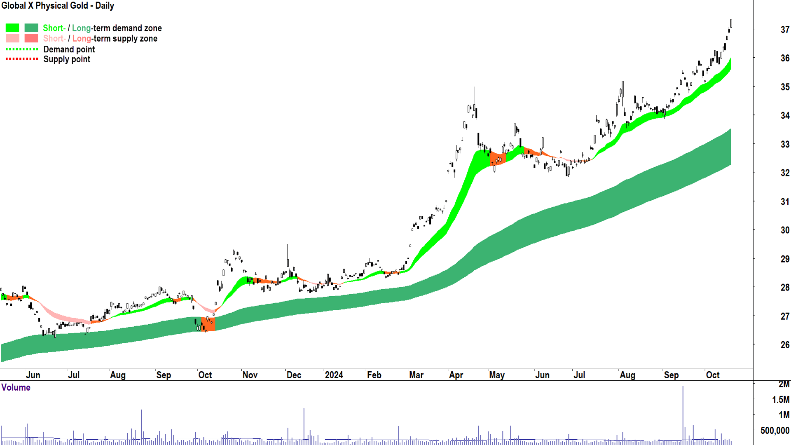Click the 2024 year label on time axis
The image size is (791, 445).
click(x=334, y=375)
